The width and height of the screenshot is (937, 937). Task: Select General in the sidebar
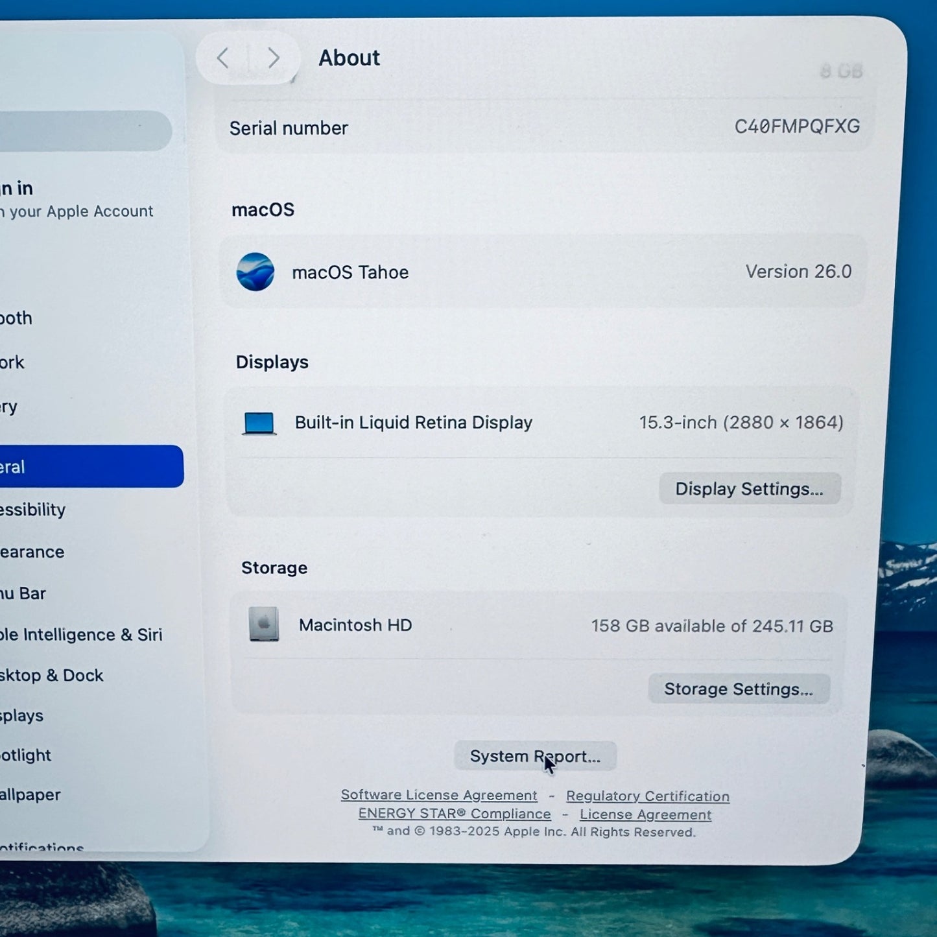(x=91, y=466)
